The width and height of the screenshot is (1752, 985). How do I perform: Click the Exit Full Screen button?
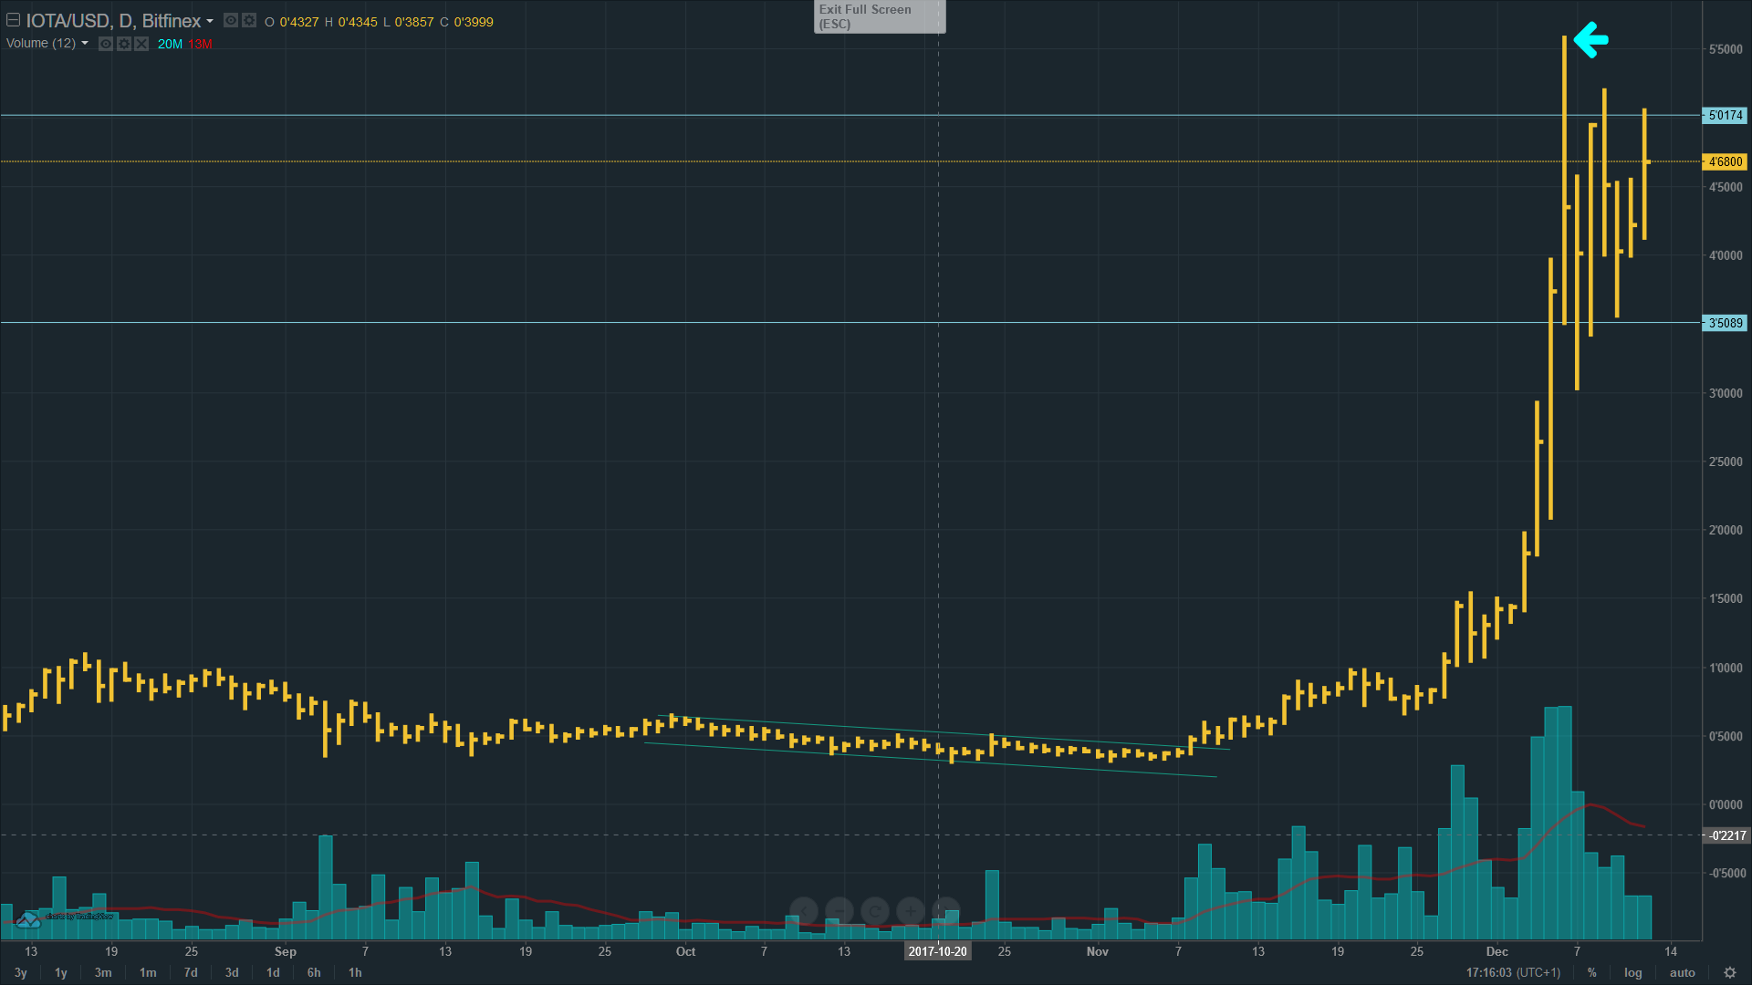pyautogui.click(x=879, y=16)
